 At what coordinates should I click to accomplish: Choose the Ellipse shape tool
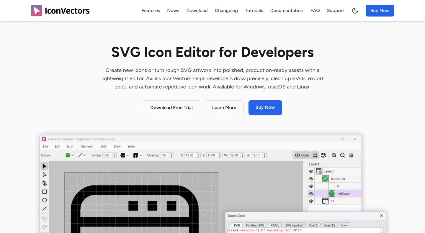(44, 200)
